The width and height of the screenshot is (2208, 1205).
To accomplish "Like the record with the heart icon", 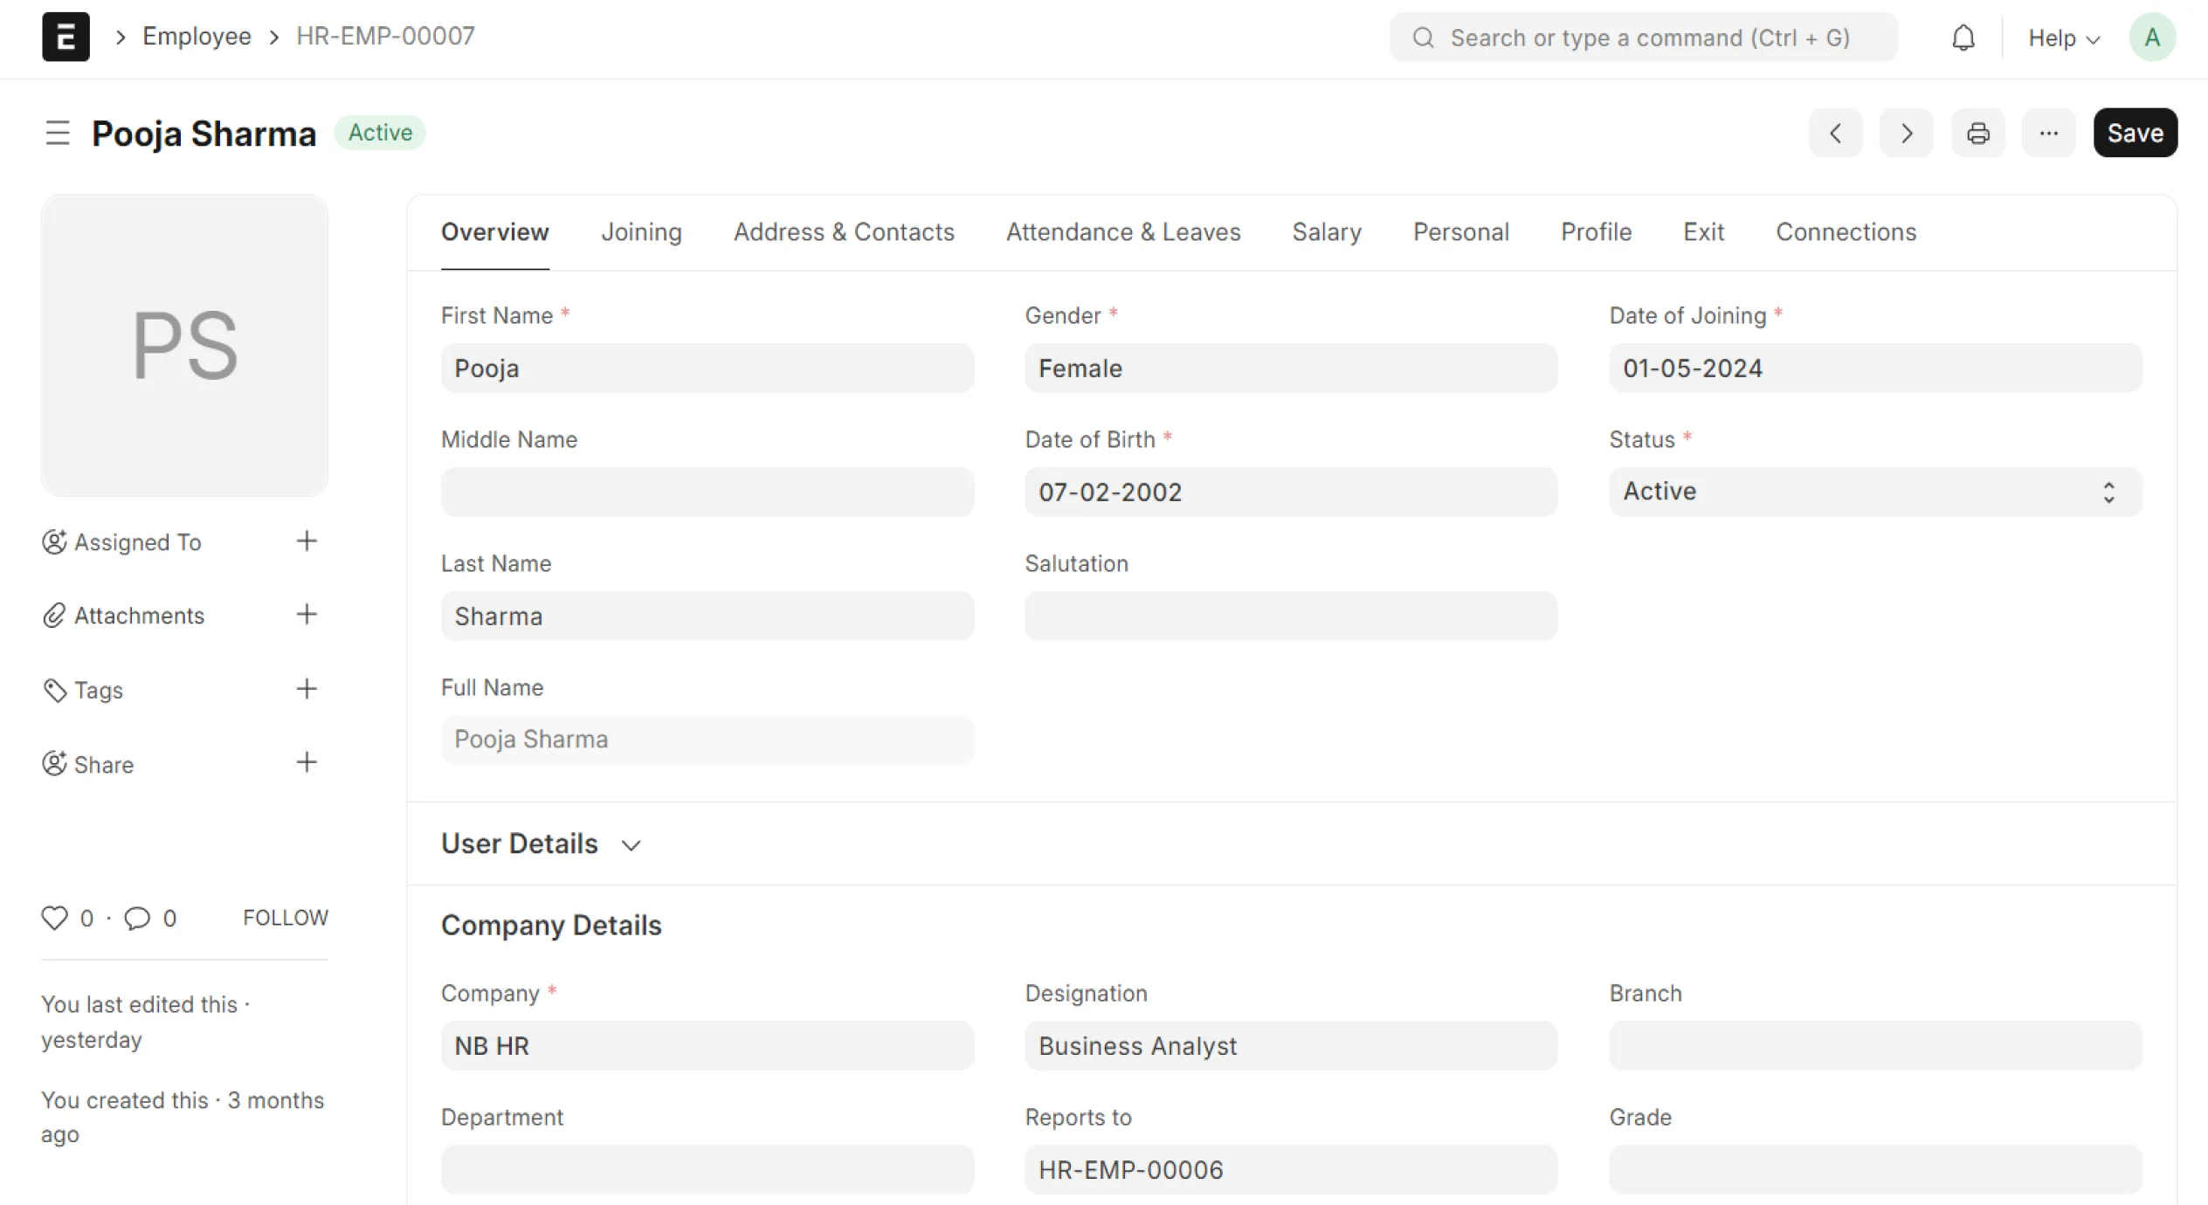I will click(x=54, y=918).
